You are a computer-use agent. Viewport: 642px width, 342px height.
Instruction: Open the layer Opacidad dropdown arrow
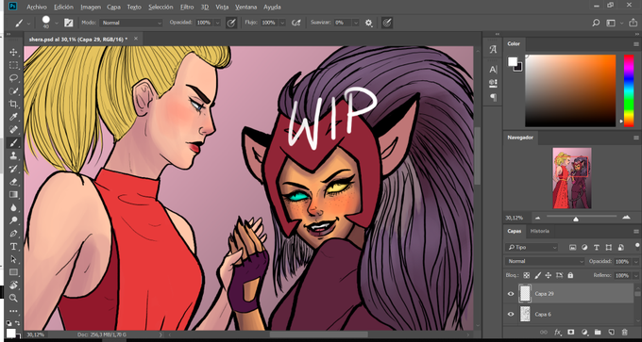[635, 261]
